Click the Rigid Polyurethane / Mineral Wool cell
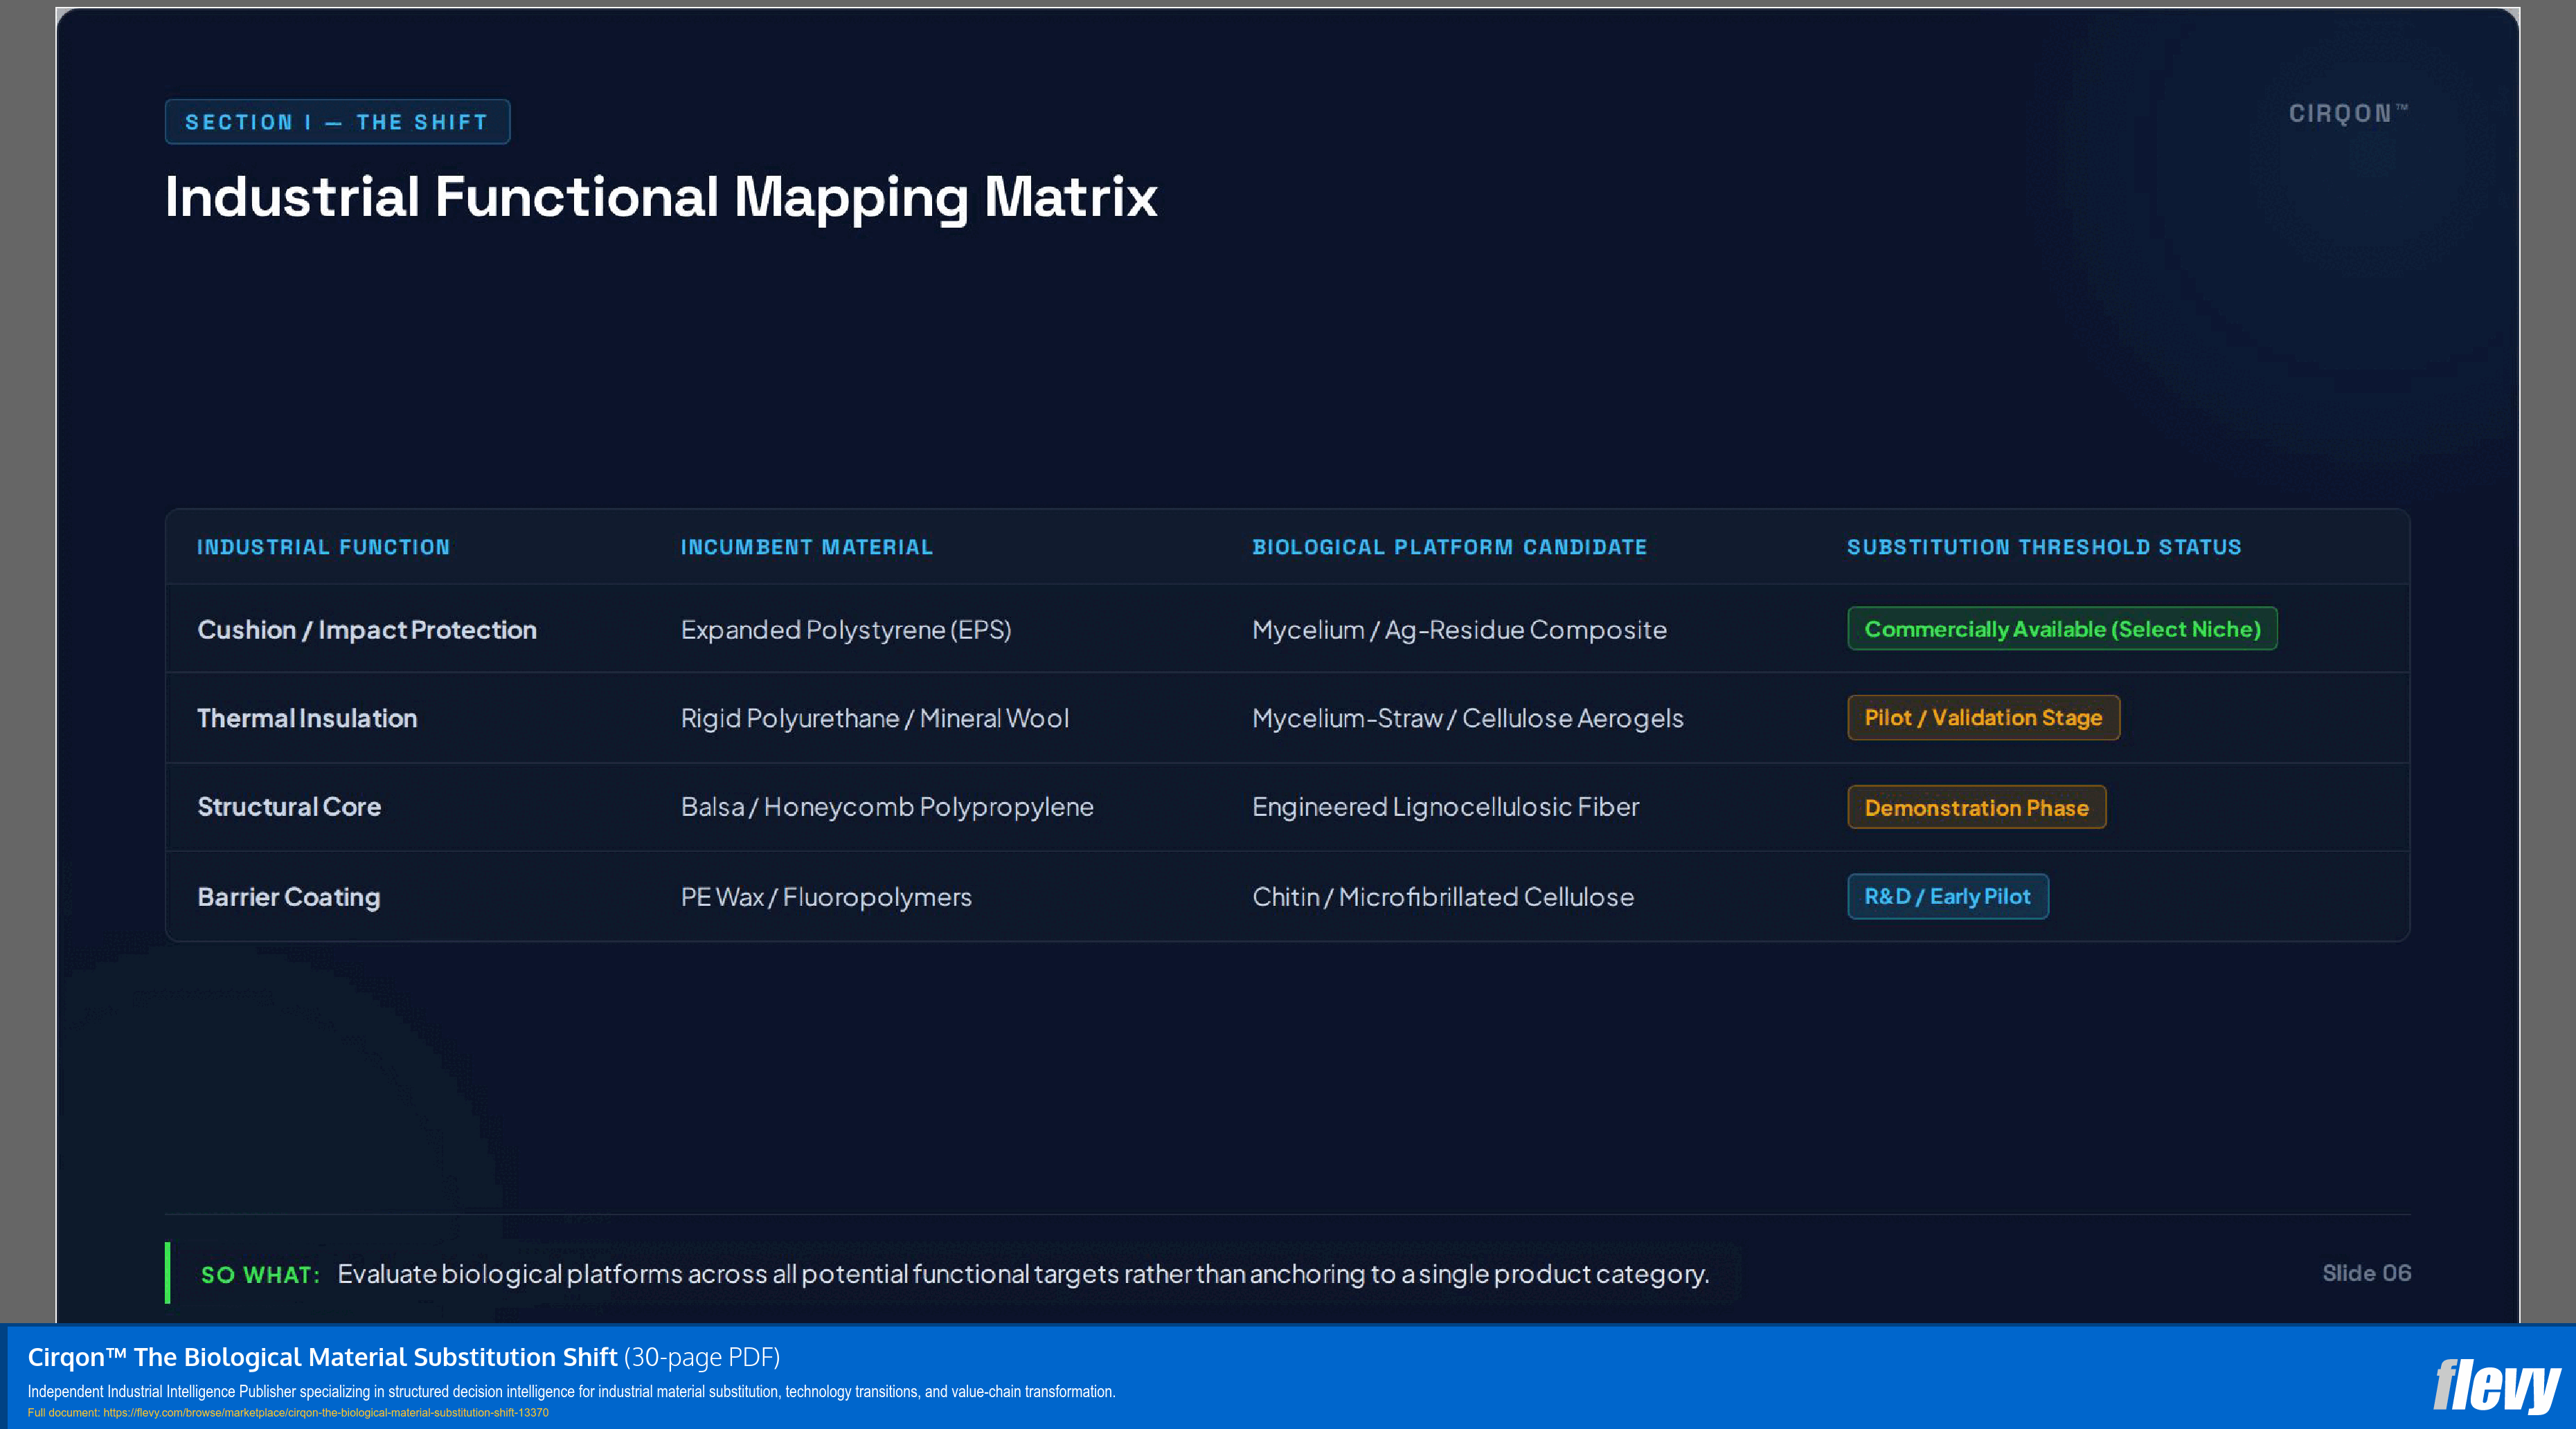 875,718
